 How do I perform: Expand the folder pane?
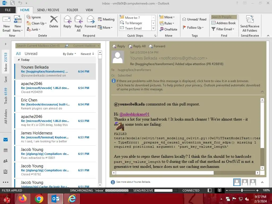6,44
